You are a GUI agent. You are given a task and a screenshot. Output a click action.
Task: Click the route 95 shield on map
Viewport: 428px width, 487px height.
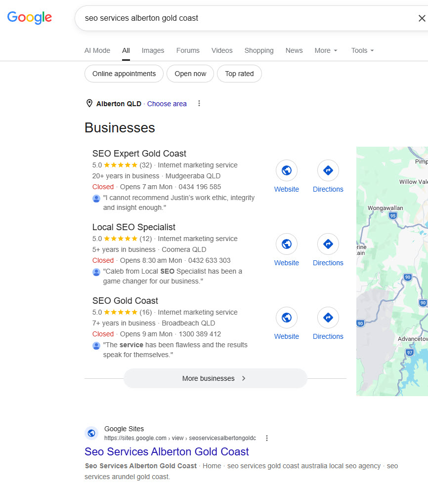(393, 215)
